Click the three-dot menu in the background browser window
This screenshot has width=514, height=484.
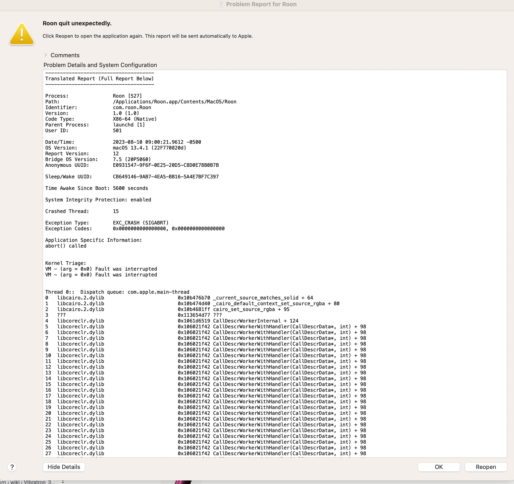pos(63,482)
